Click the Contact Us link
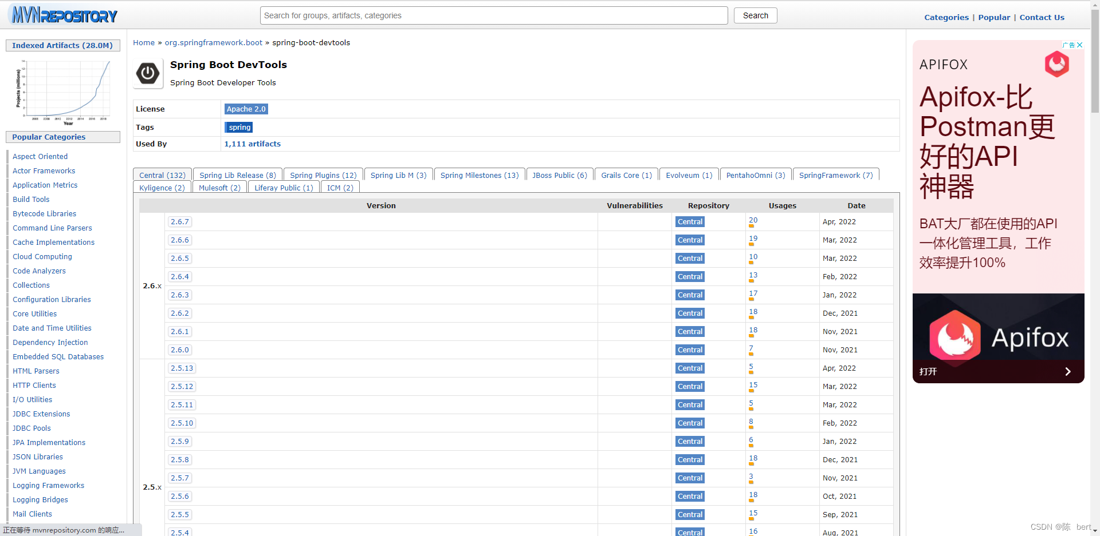Viewport: 1100px width, 536px height. [x=1042, y=17]
